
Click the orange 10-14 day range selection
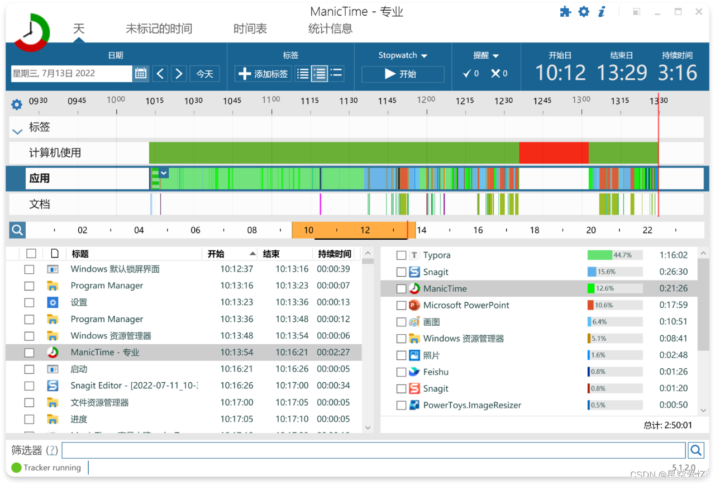pos(354,230)
